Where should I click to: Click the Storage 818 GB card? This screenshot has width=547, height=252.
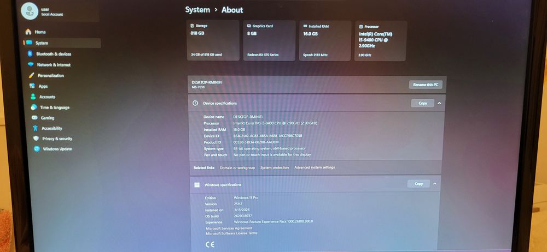(213, 40)
